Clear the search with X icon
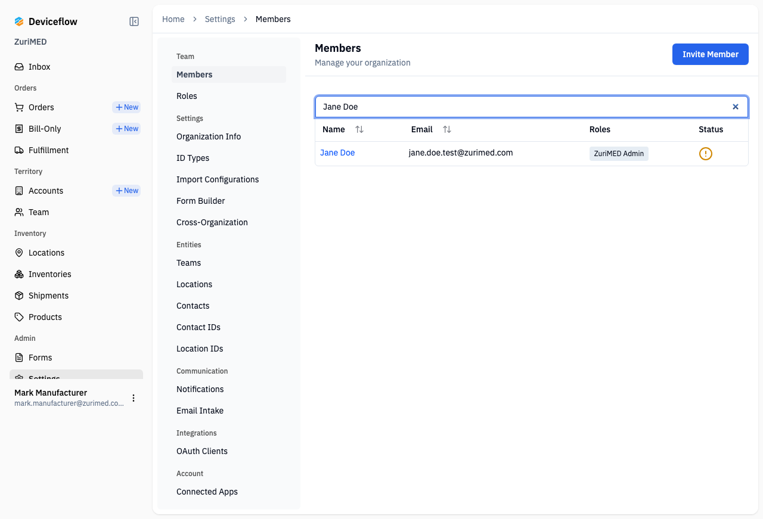 (x=736, y=107)
